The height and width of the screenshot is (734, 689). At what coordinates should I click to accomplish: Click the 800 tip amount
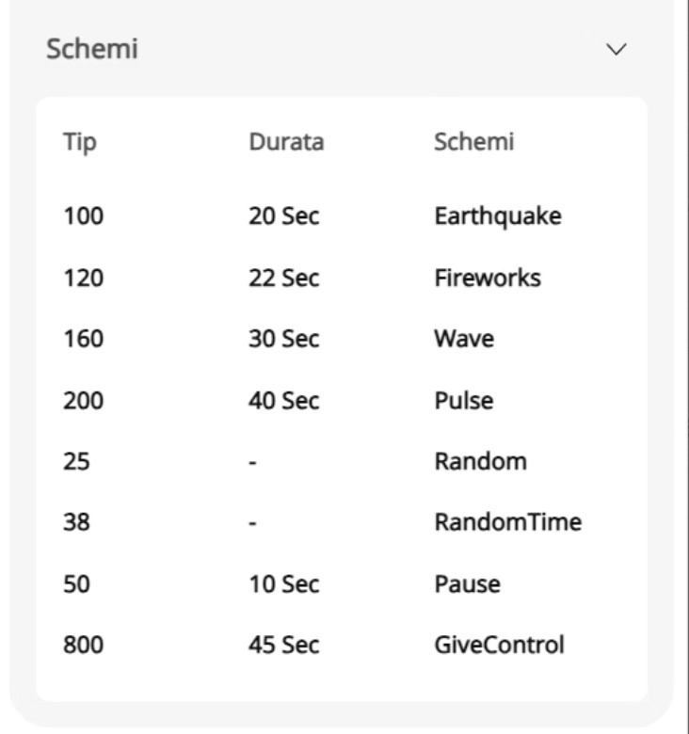[x=84, y=645]
